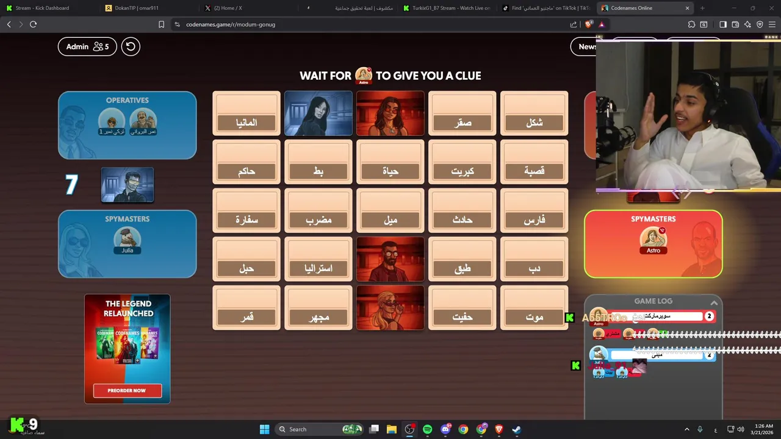Open Steam from taskbar
The width and height of the screenshot is (781, 439).
point(516,429)
